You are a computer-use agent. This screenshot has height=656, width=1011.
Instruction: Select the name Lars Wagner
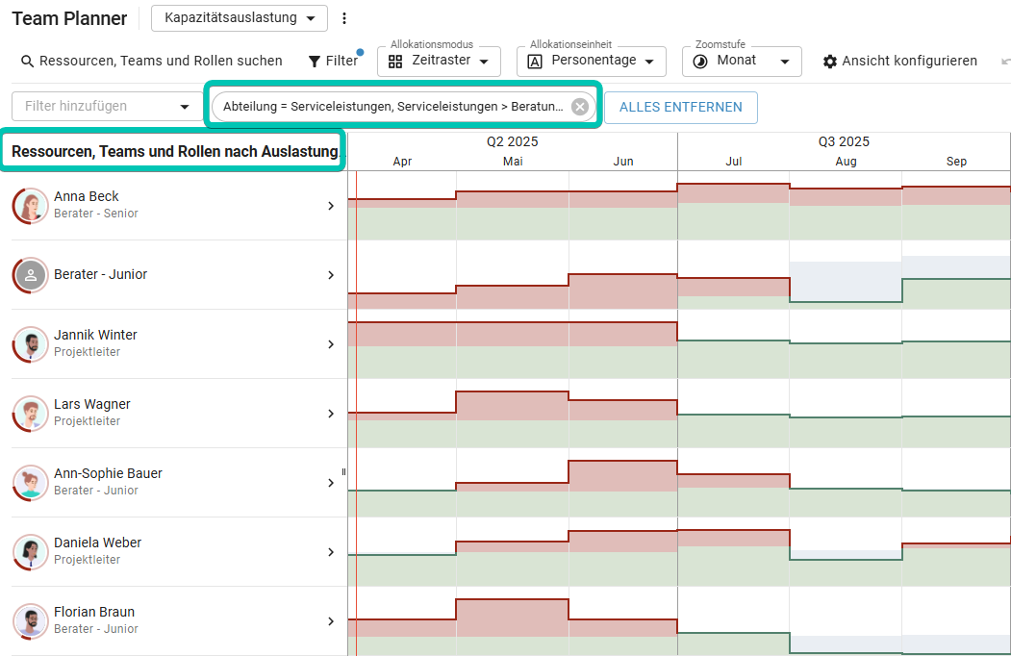(92, 404)
